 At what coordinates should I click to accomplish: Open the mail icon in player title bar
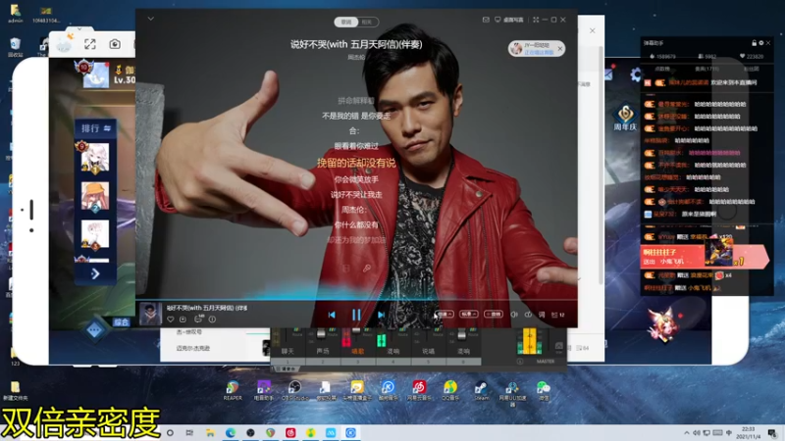point(486,20)
